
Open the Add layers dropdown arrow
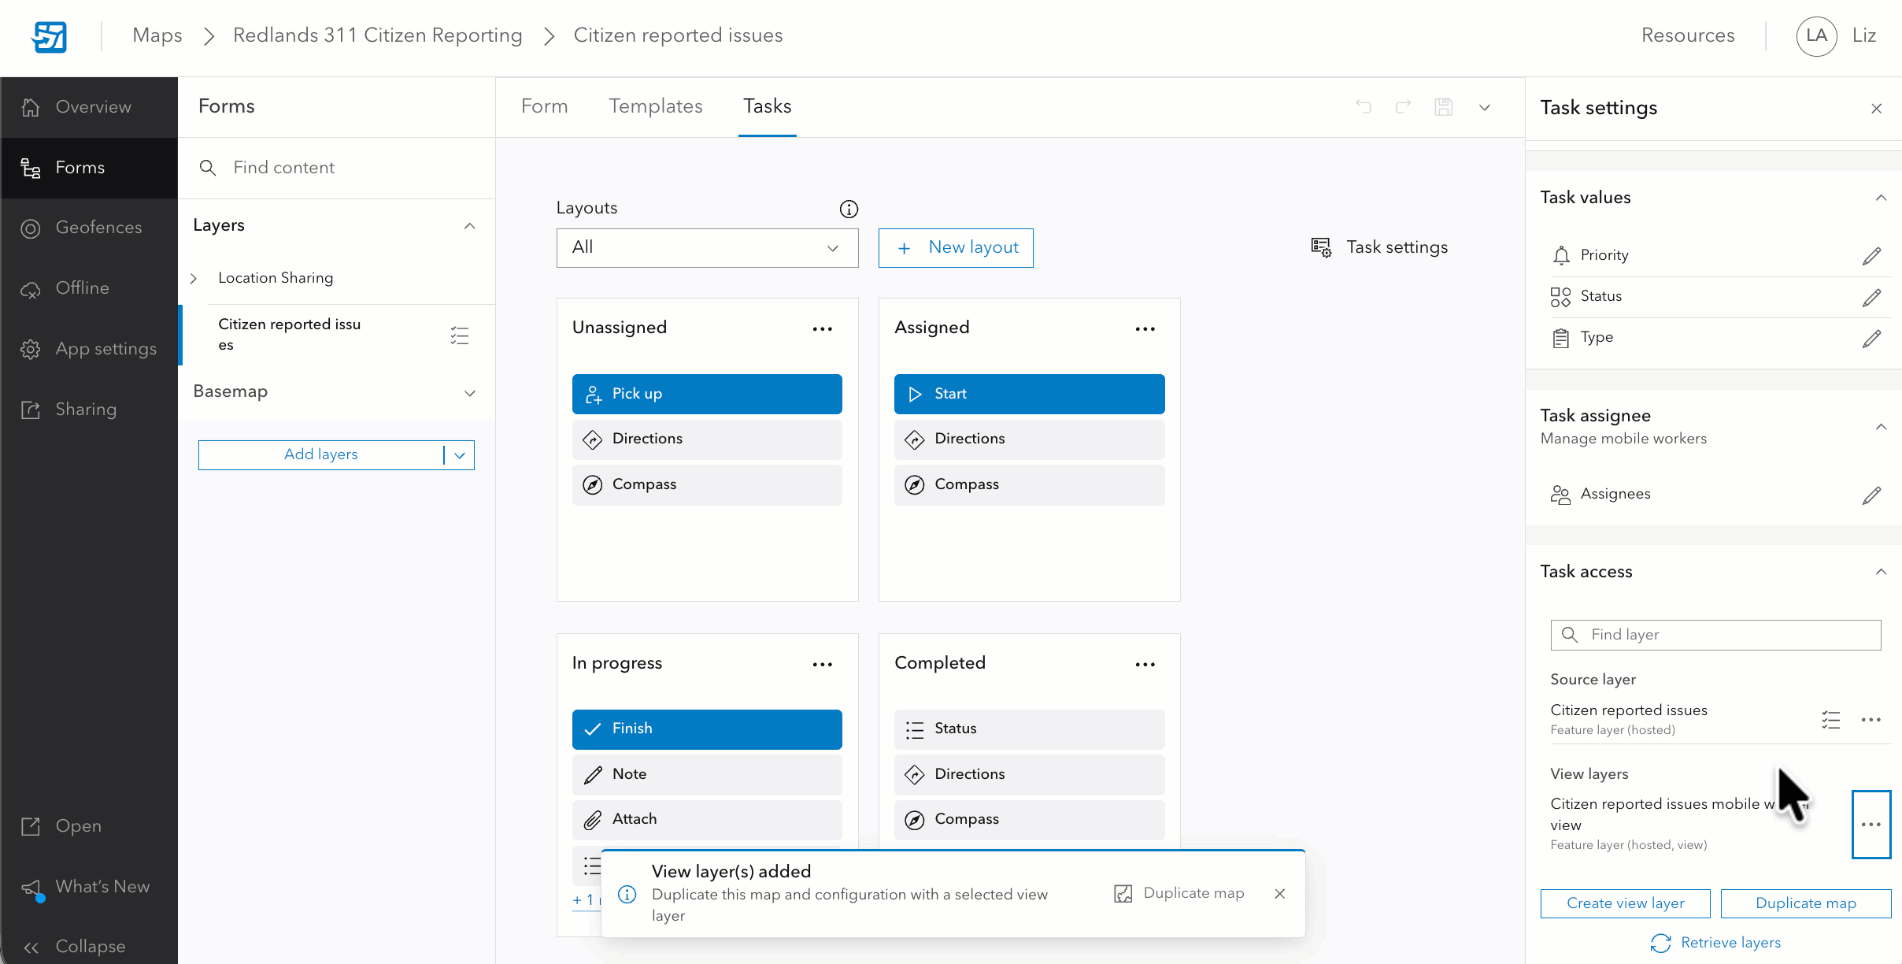(461, 455)
